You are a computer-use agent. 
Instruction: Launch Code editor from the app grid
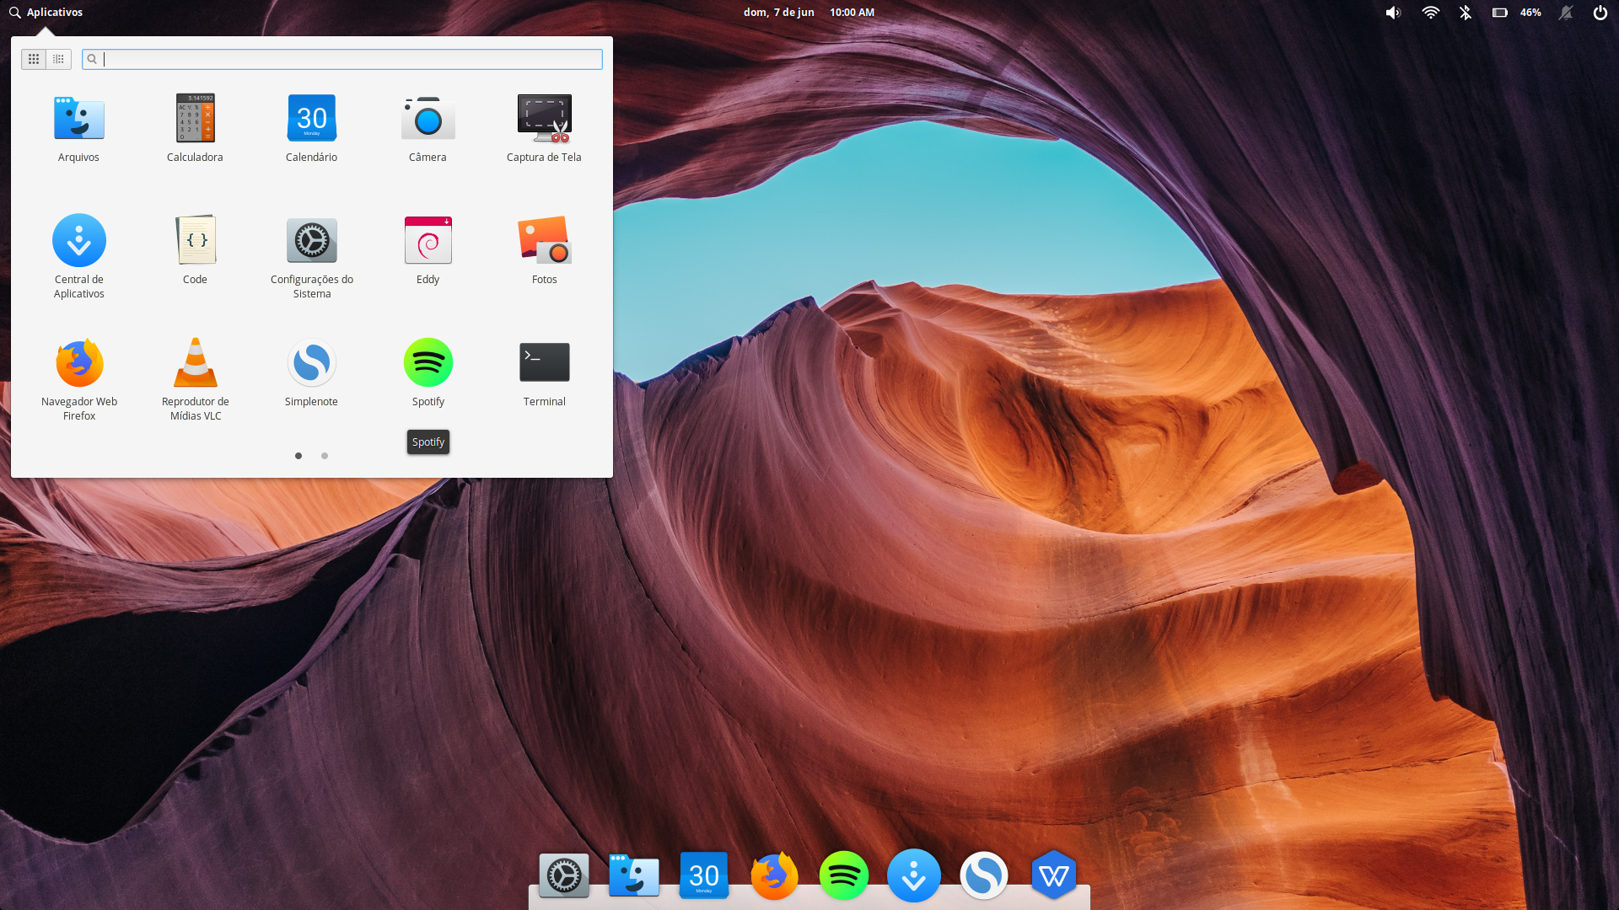coord(195,241)
